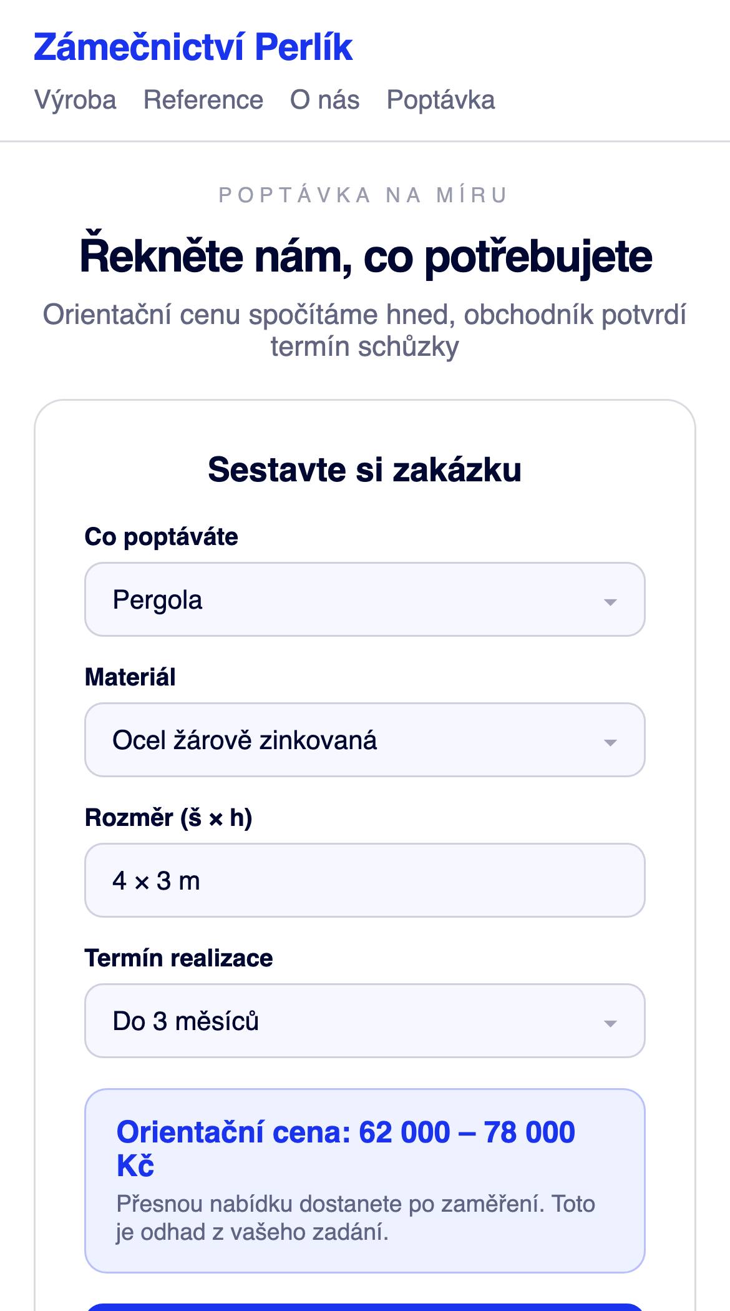Screen dimensions: 730x1311
Task: Expand the Materiál dropdown
Action: click(x=365, y=740)
